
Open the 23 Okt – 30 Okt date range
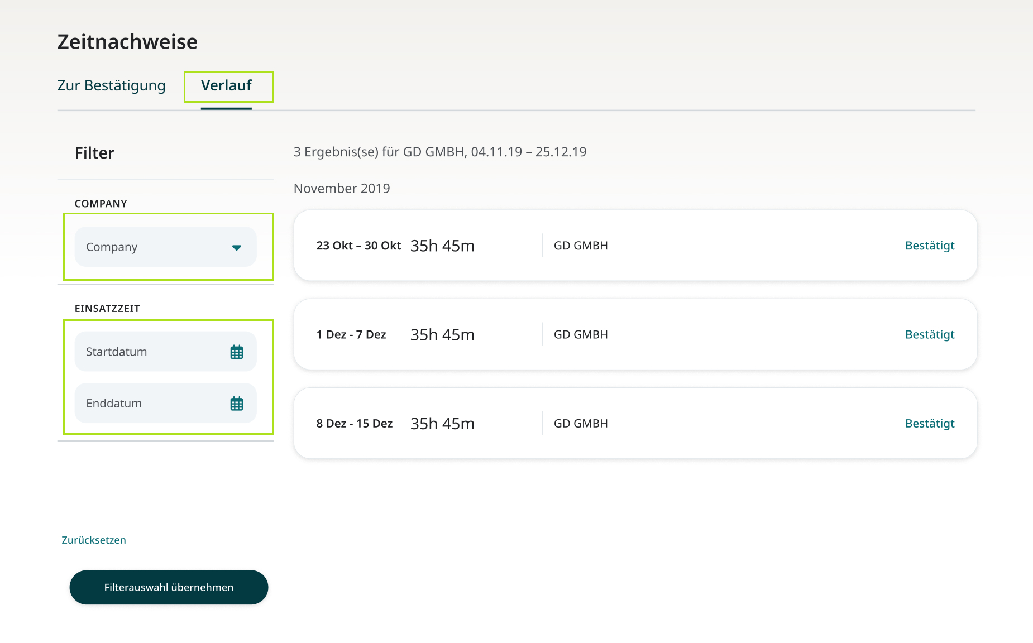point(358,246)
